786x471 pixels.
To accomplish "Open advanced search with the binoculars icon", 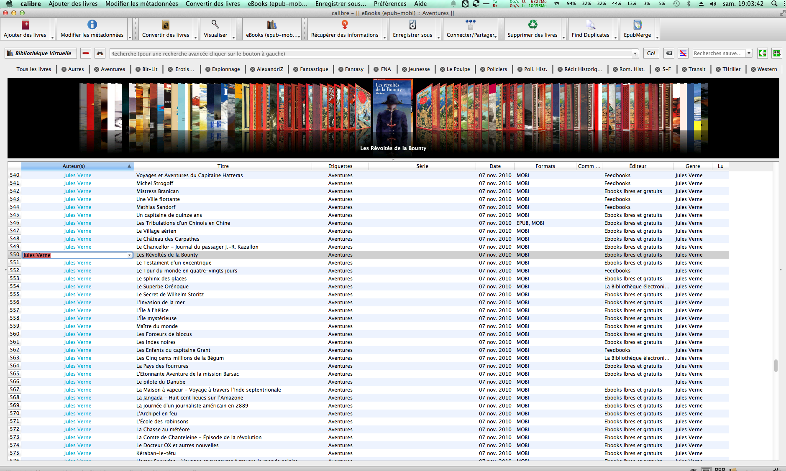I will [100, 53].
